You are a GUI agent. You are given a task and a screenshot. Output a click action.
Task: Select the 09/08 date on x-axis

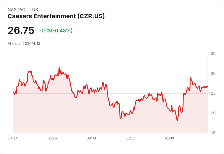click(x=91, y=138)
